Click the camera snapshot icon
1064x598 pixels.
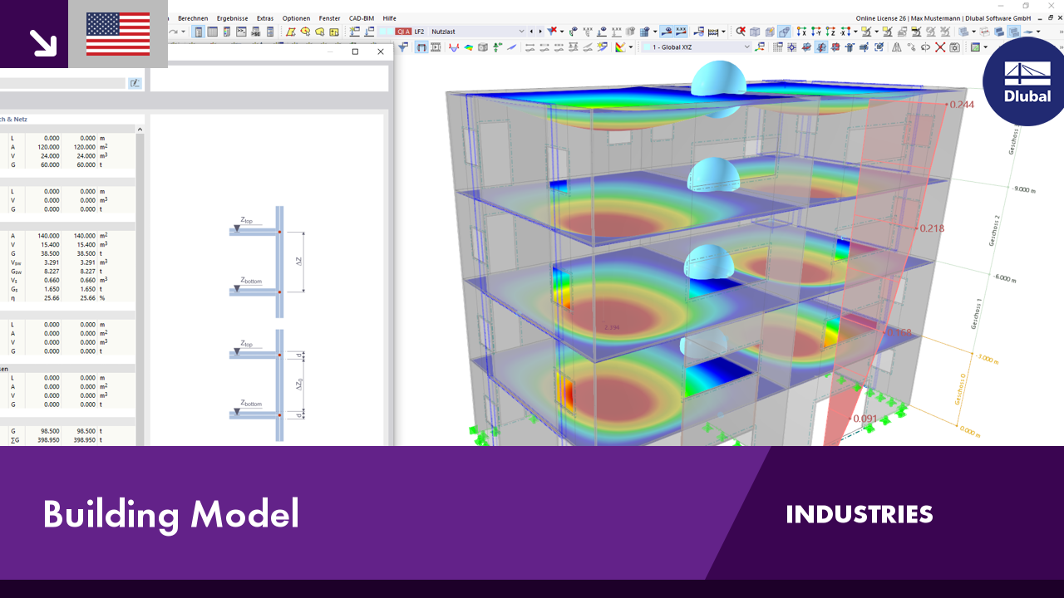pyautogui.click(x=953, y=47)
